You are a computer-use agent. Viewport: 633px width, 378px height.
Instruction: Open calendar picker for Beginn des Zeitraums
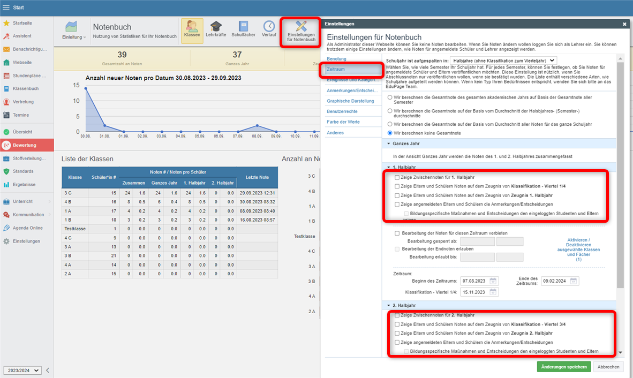coord(493,281)
